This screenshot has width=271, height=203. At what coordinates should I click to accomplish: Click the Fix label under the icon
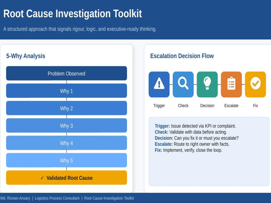[256, 106]
